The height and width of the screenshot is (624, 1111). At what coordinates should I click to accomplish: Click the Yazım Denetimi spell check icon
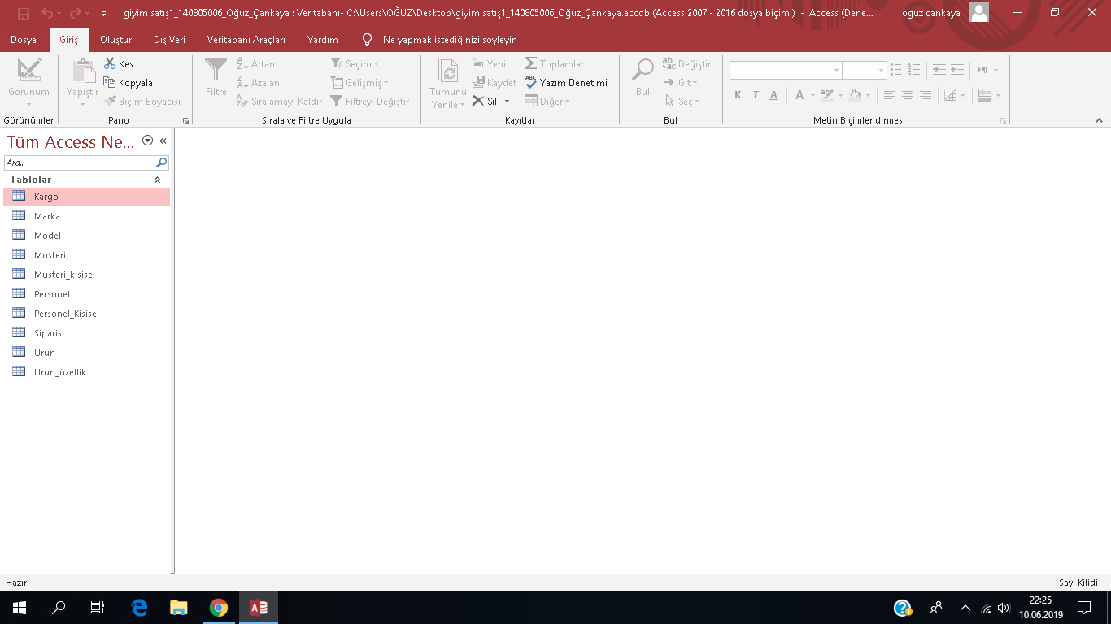click(x=531, y=82)
